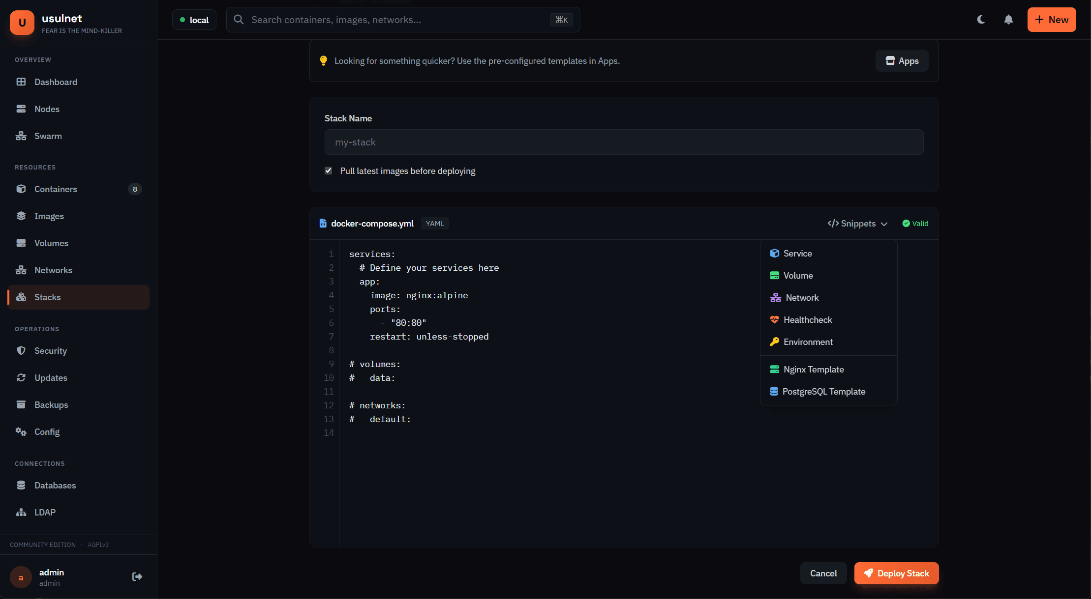Insert the Nginx Template snippet
The height and width of the screenshot is (599, 1091).
pyautogui.click(x=813, y=369)
